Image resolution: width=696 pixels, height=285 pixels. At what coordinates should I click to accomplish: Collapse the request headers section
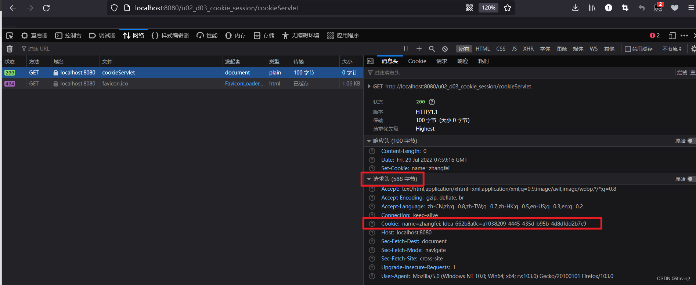pyautogui.click(x=369, y=179)
